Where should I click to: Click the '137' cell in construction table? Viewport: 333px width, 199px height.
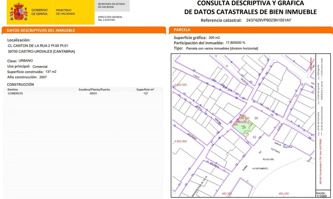tap(146, 93)
